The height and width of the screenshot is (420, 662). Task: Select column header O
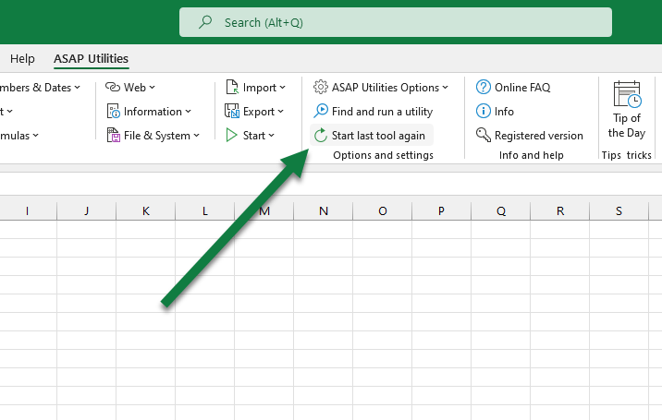383,210
